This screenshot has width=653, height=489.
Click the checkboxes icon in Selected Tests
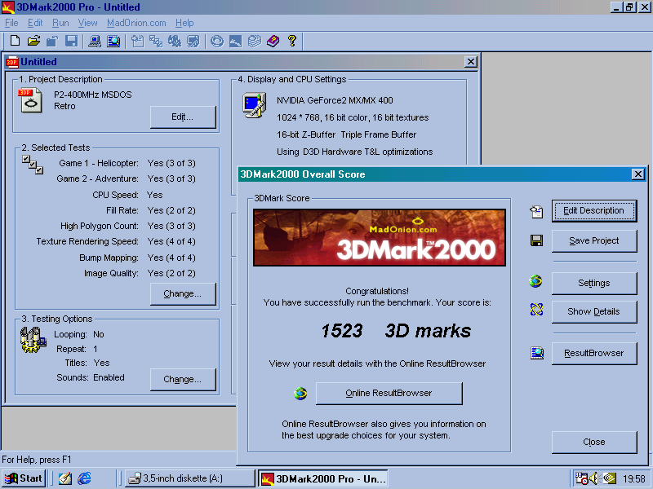[33, 165]
